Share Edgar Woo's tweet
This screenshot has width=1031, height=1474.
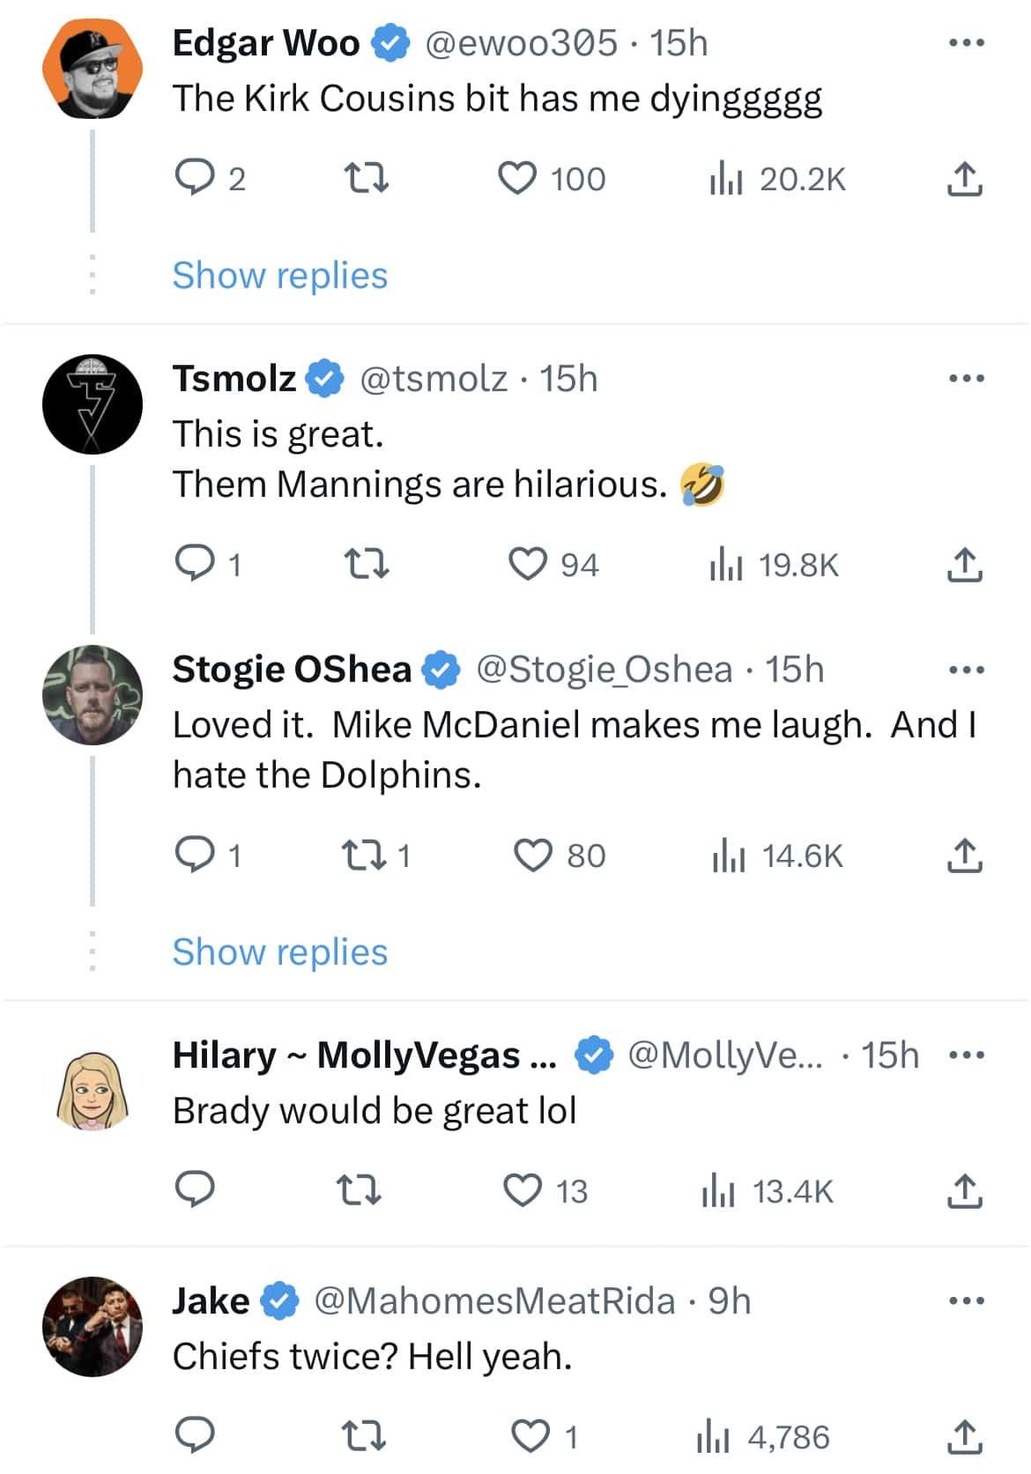point(964,179)
